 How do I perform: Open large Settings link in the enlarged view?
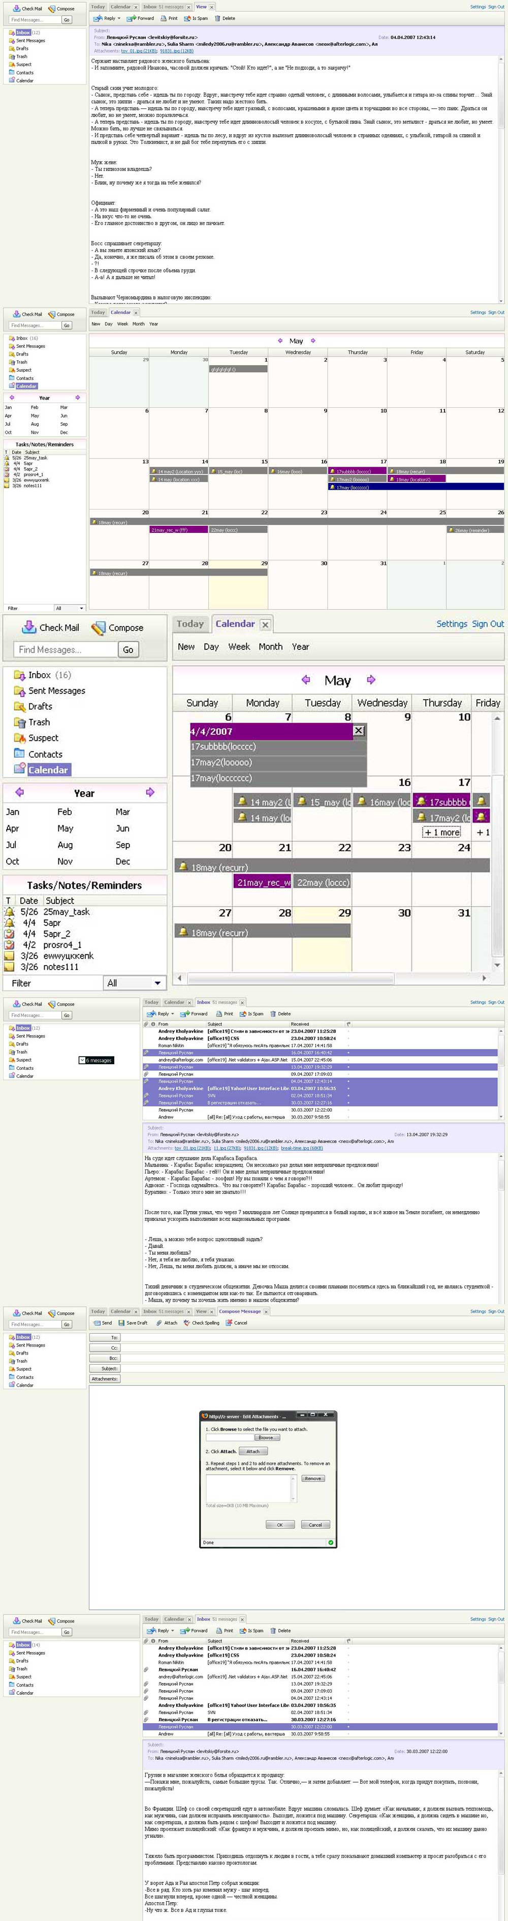(452, 624)
